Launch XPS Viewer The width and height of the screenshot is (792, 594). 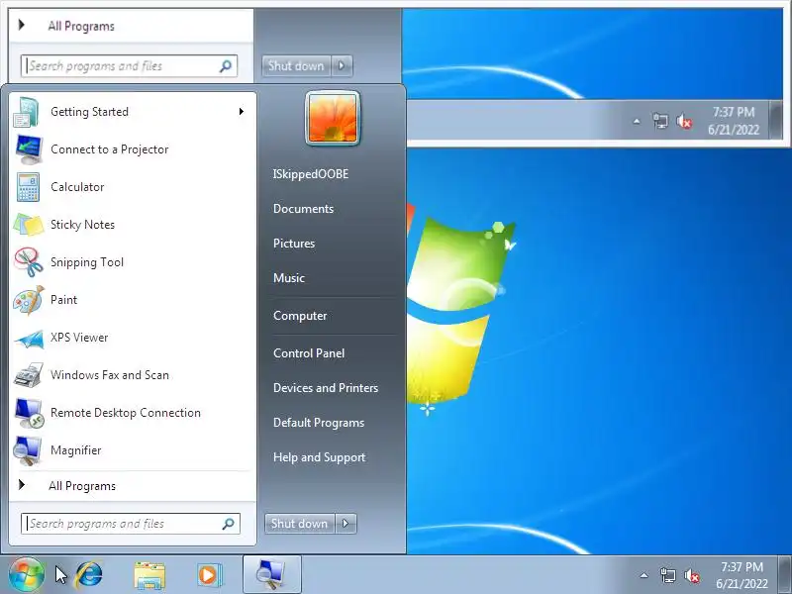[133, 338]
